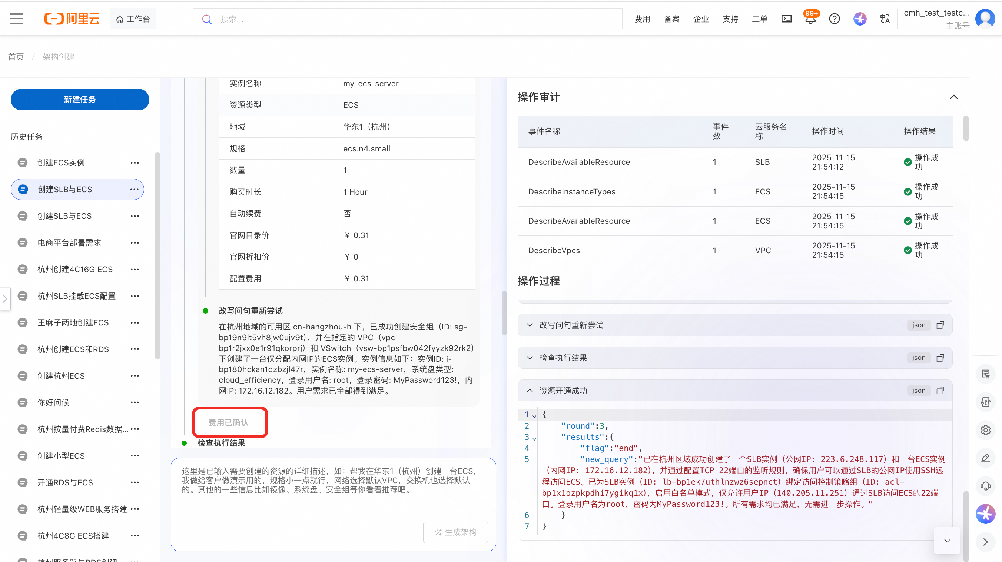Click the edit pencil icon in right sidebar
1002x562 pixels.
tap(985, 458)
